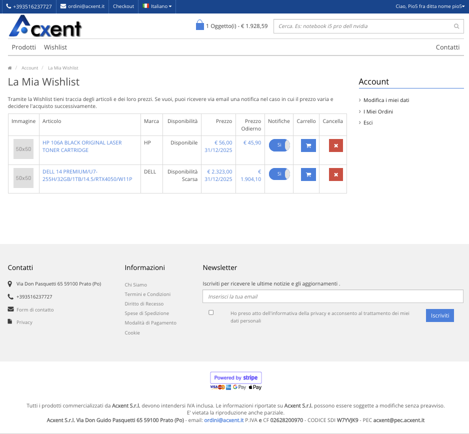Image resolution: width=469 pixels, height=434 pixels.
Task: Click the Dell product 50x50 thumbnail
Action: [x=23, y=178]
